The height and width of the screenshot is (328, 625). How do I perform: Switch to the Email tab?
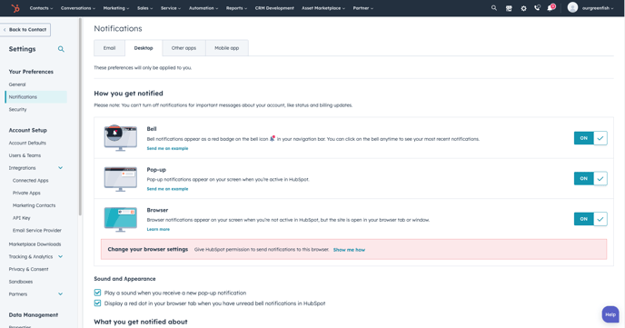[109, 48]
